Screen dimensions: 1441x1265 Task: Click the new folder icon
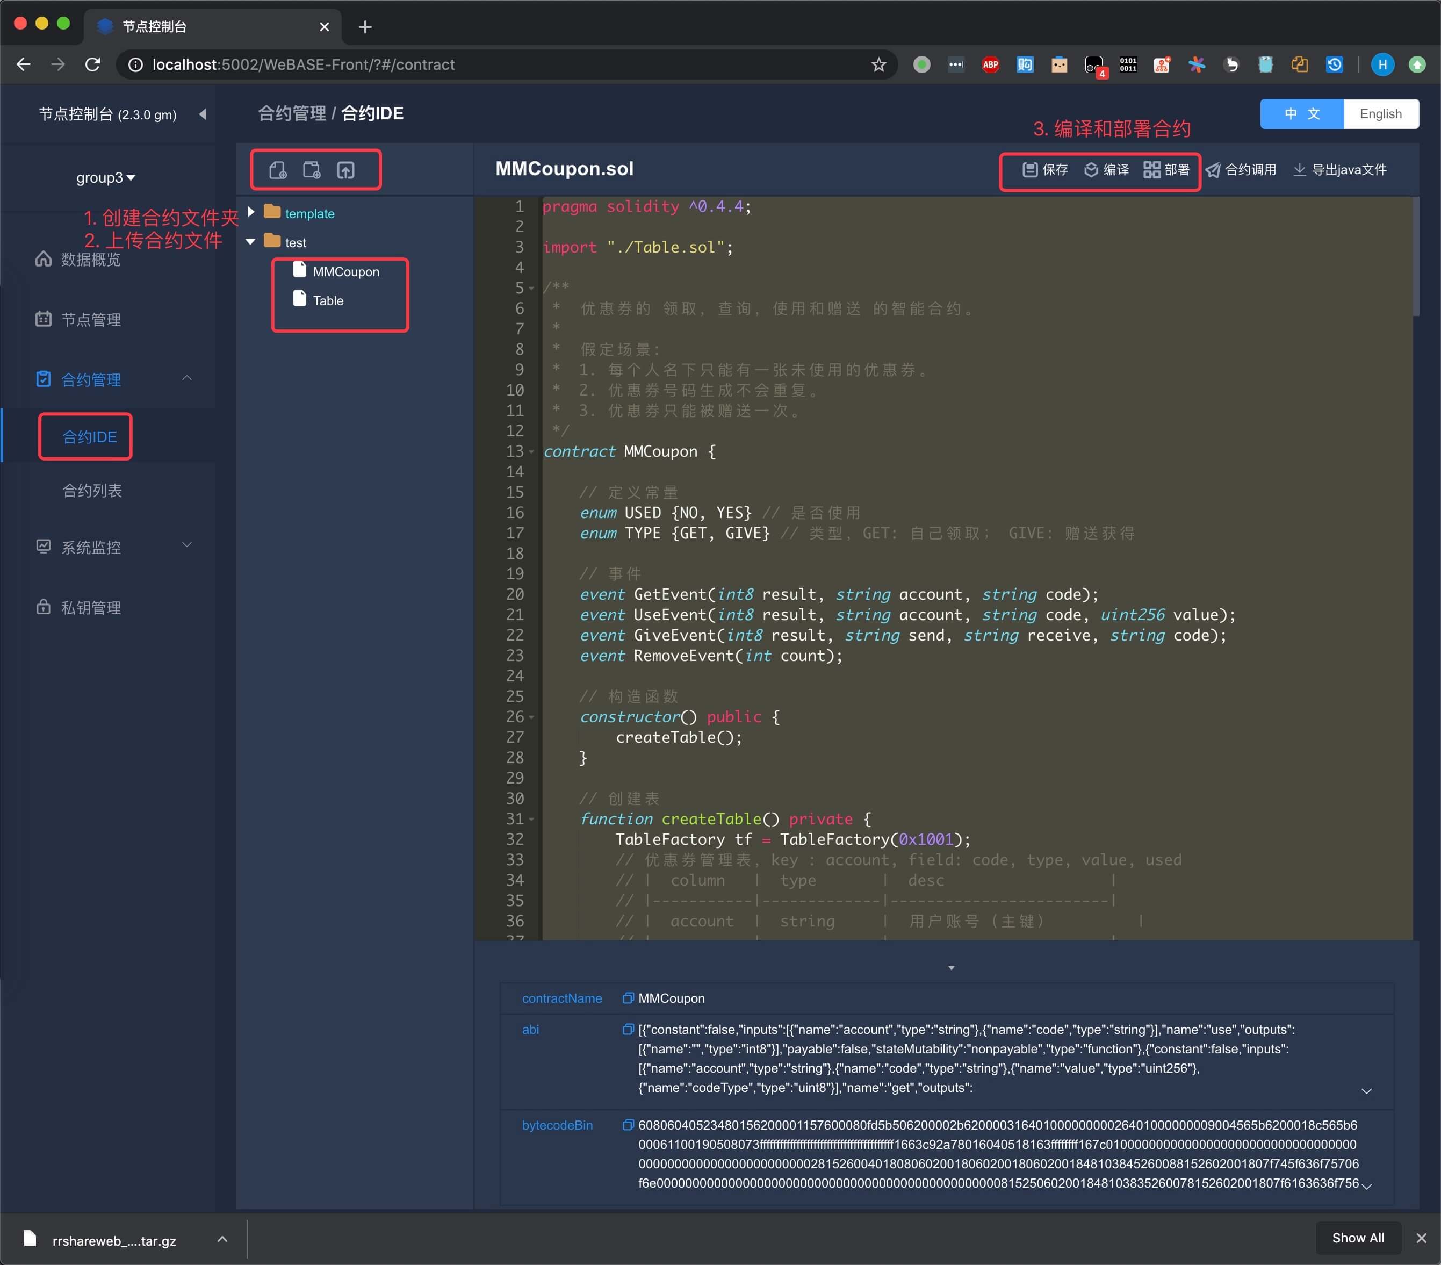pyautogui.click(x=312, y=170)
